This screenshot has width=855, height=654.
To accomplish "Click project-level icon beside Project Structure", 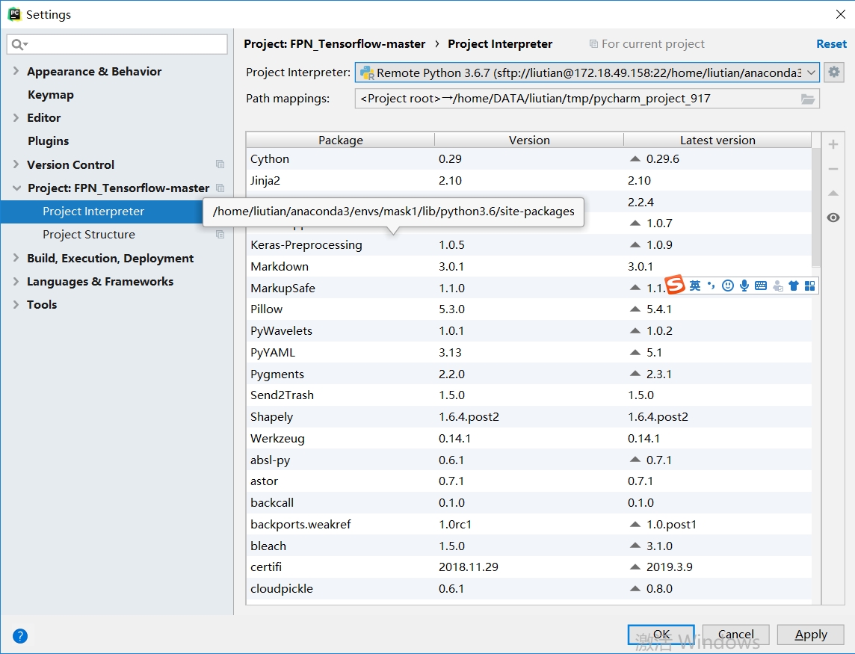I will click(220, 235).
